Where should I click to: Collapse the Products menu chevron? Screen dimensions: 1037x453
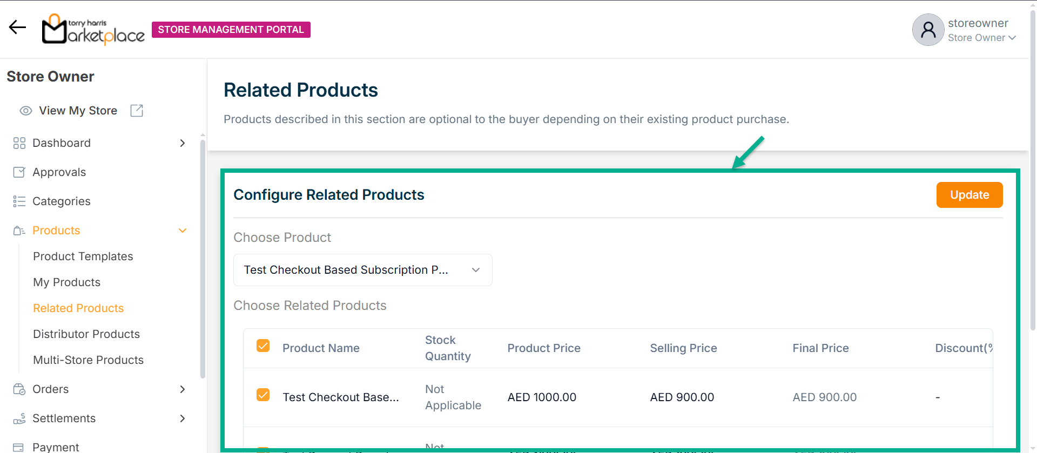point(183,231)
